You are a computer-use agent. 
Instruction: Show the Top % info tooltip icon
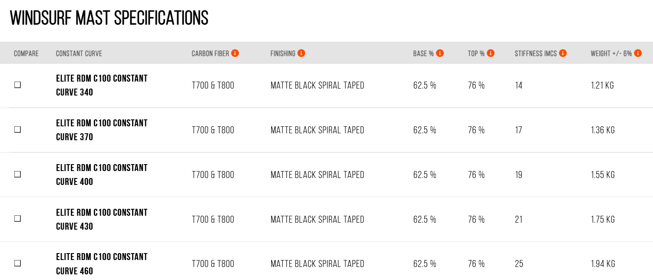click(x=491, y=53)
